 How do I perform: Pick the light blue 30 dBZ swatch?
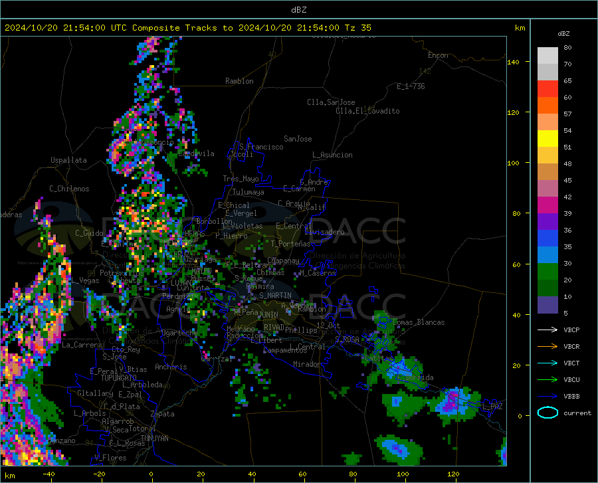548,254
